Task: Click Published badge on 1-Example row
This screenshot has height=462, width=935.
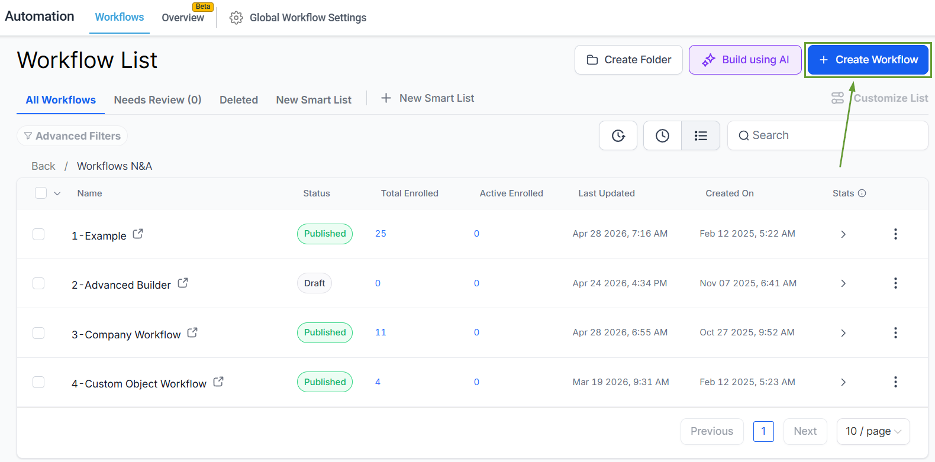Action: tap(325, 234)
